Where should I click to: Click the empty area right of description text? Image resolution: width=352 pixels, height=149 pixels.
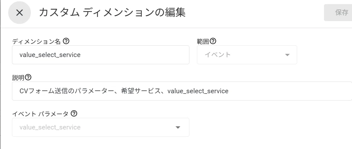(290, 91)
